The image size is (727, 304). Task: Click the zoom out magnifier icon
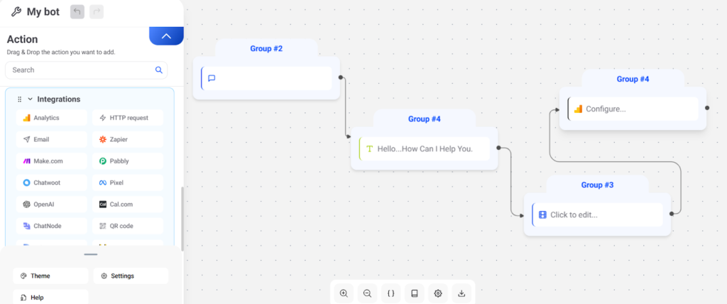[x=367, y=293]
